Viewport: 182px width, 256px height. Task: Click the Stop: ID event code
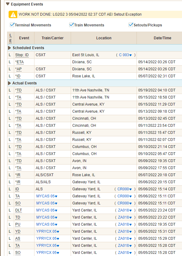[x=22, y=55]
